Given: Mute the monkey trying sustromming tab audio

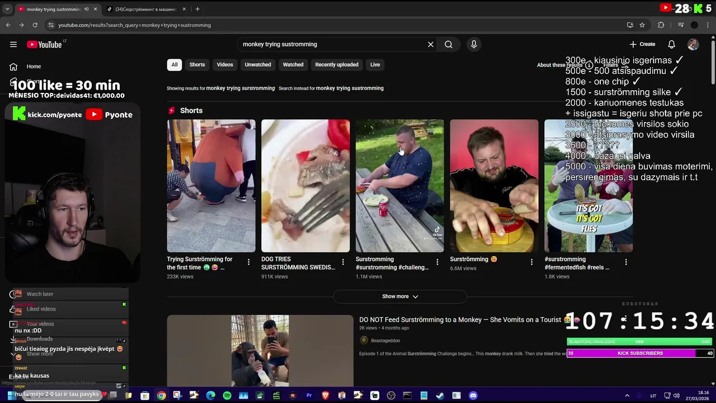Looking at the screenshot, I should (86, 9).
